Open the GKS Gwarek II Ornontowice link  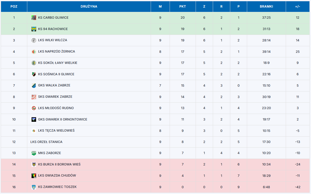[63, 119]
